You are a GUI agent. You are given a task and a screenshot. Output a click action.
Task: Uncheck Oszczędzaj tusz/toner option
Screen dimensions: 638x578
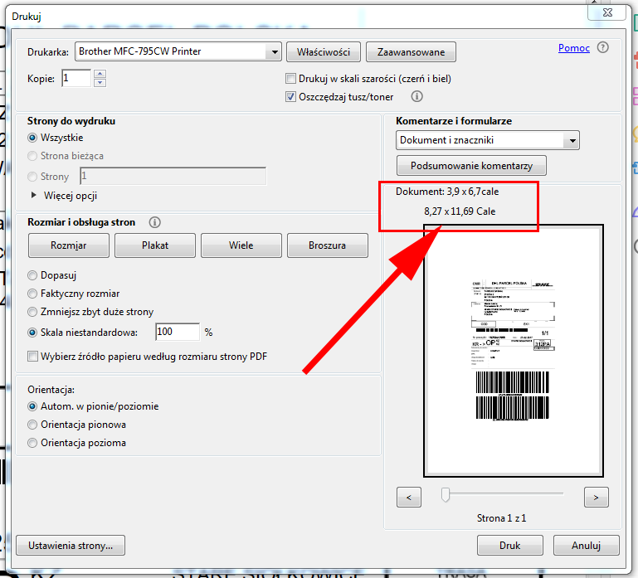point(290,97)
